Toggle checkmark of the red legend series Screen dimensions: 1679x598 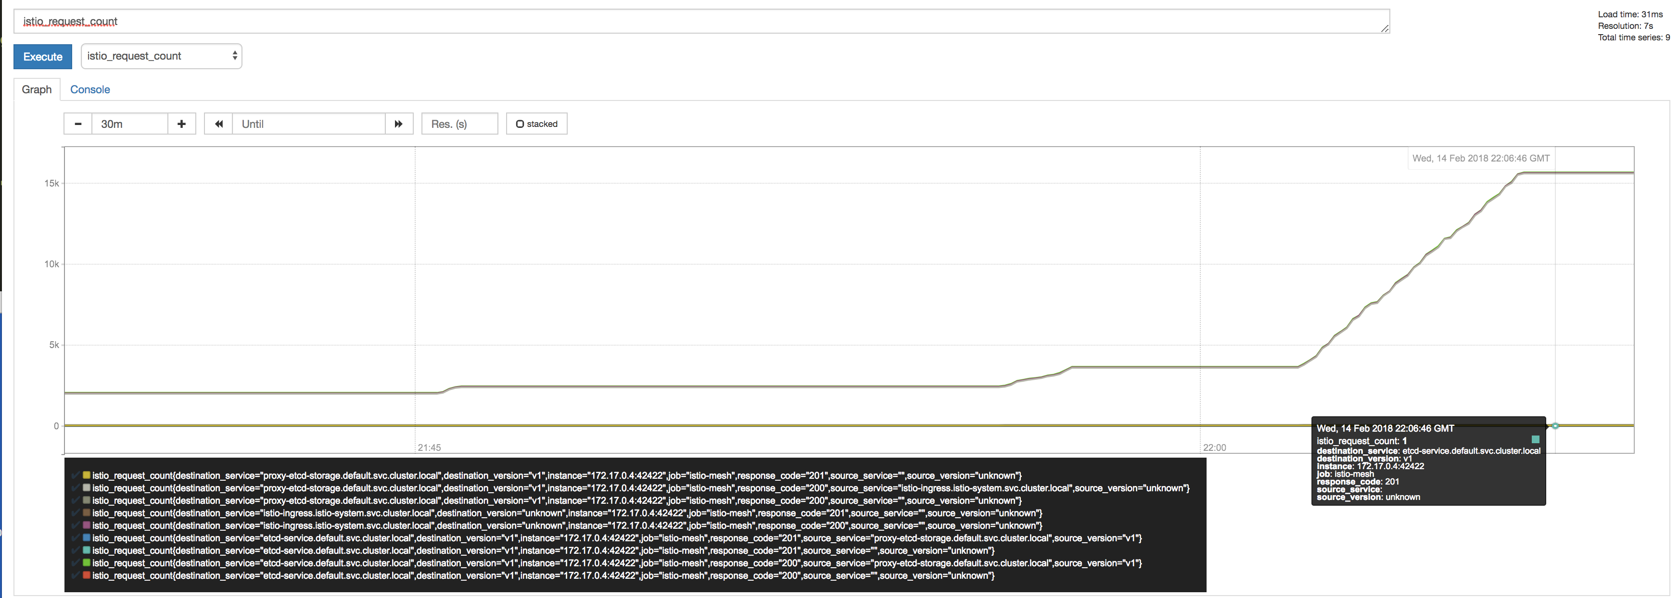[76, 576]
